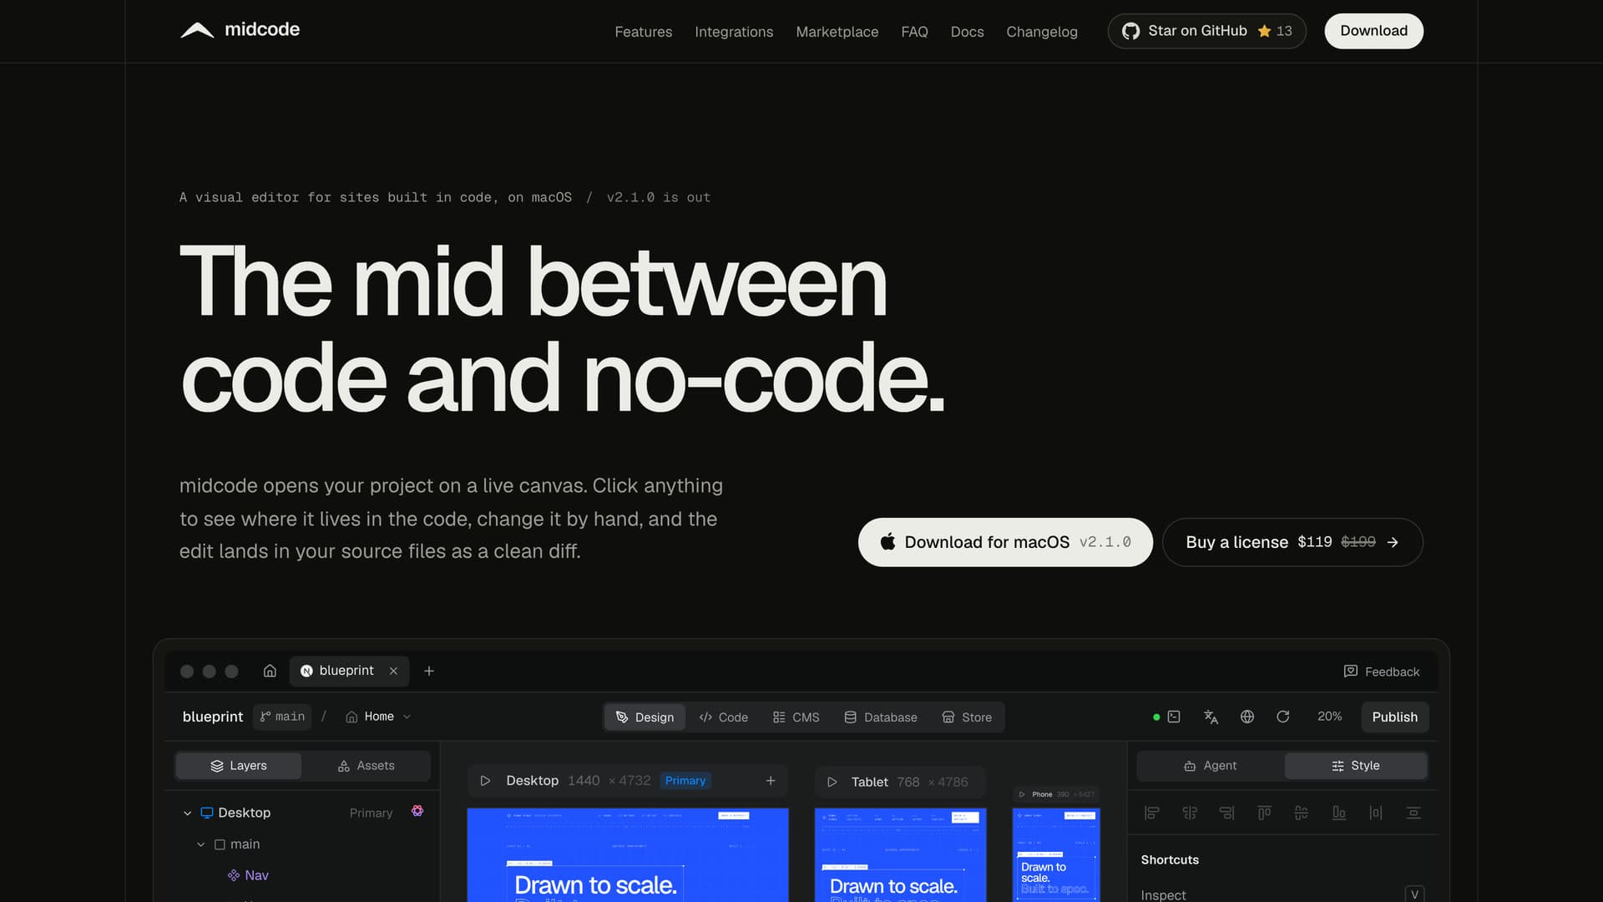The height and width of the screenshot is (902, 1603).
Task: Play the Desktop breakpoint preview
Action: pyautogui.click(x=485, y=781)
